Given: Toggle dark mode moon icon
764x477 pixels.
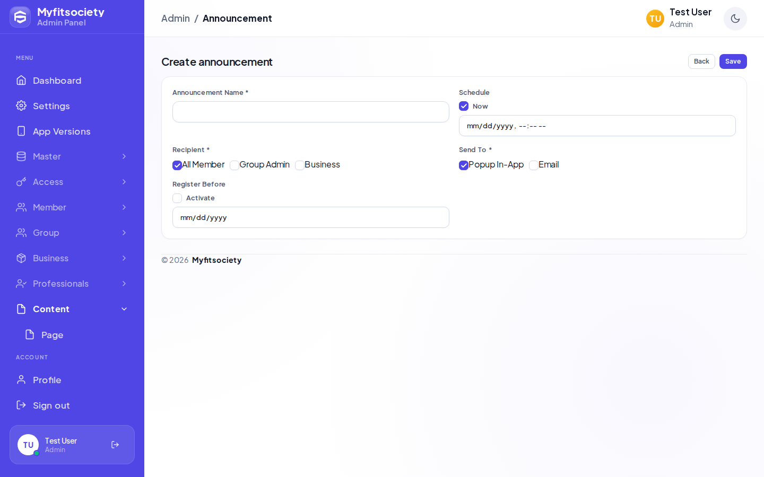Looking at the screenshot, I should [x=735, y=19].
